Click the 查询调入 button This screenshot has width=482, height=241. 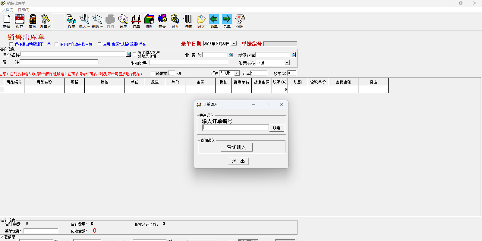pyautogui.click(x=236, y=147)
